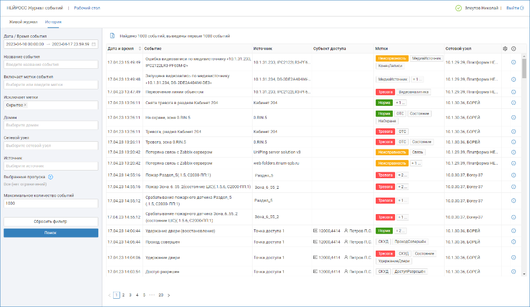Select the 'История' tab
Viewport: 530px width, 307px height.
(x=53, y=22)
